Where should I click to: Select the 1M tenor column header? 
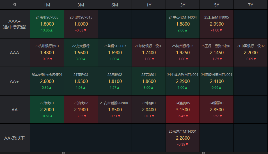[47, 5]
